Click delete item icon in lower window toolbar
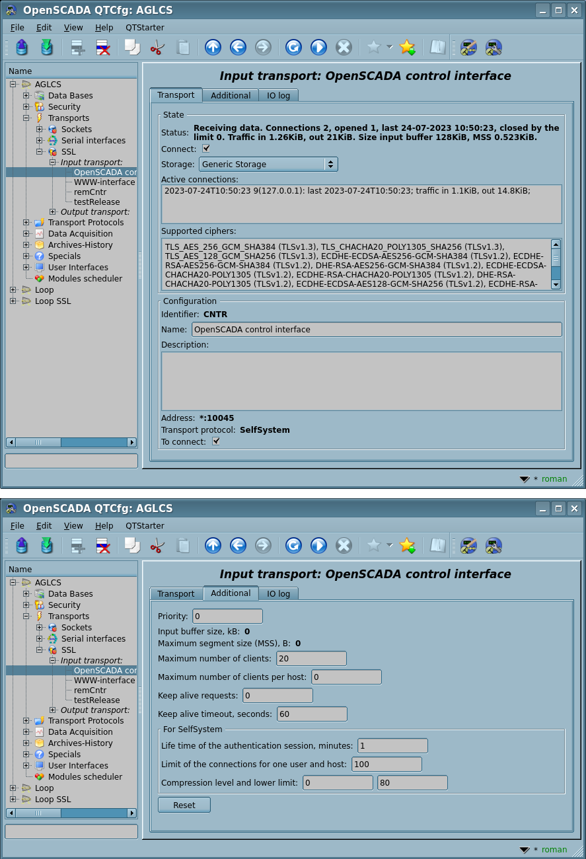The image size is (586, 859). click(102, 545)
